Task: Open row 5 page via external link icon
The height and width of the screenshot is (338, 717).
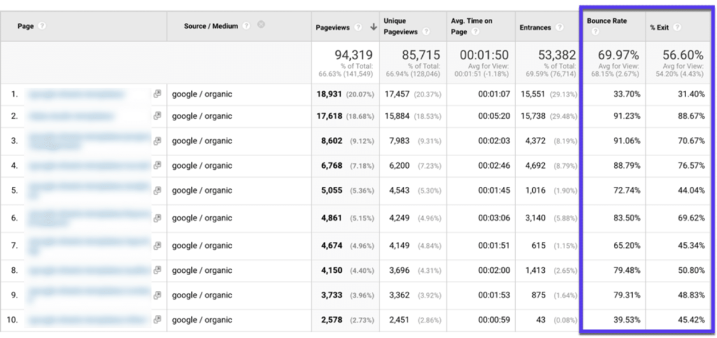Action: coord(157,191)
